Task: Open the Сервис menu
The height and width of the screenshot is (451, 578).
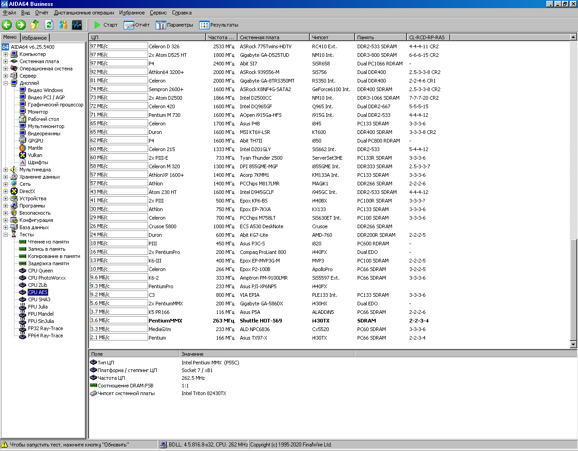Action: pos(158,13)
